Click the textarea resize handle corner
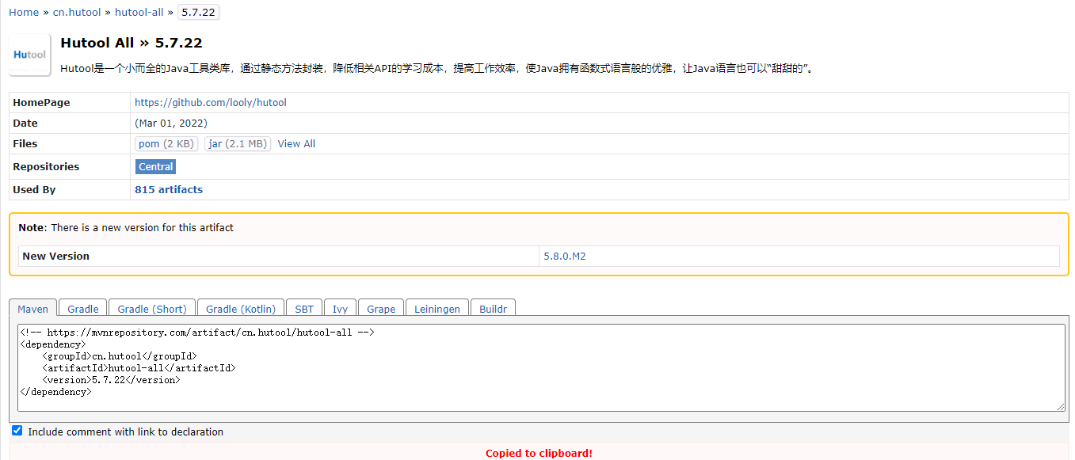Viewport: 1075px width, 460px height. click(x=1061, y=407)
